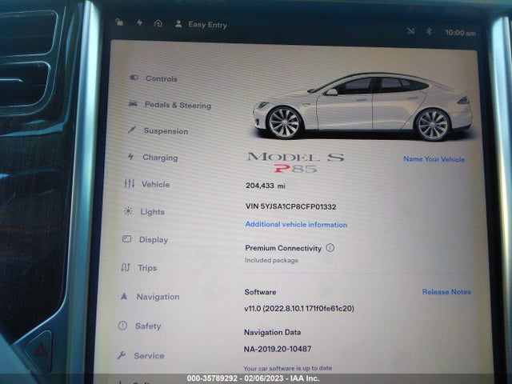
Task: Tap Premium Connectivity info icon
Action: tap(330, 247)
